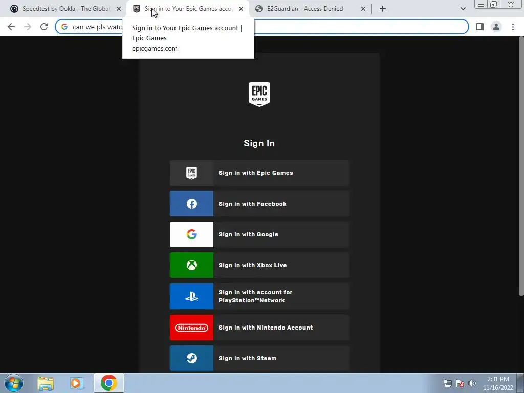Click the Chrome taskbar icon
524x393 pixels.
coord(108,383)
